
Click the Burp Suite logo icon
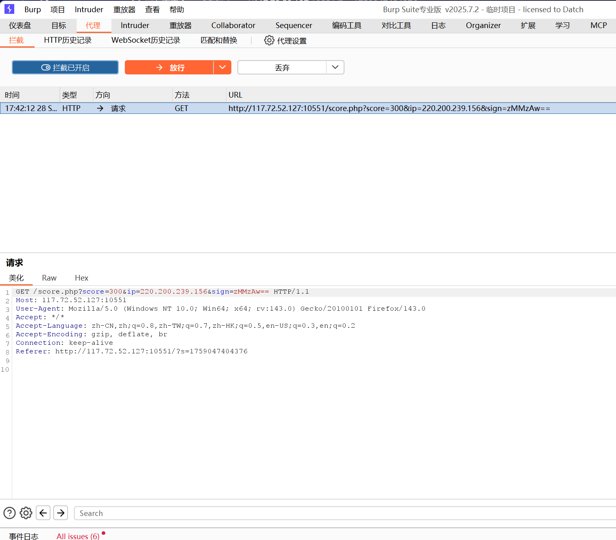(x=9, y=9)
